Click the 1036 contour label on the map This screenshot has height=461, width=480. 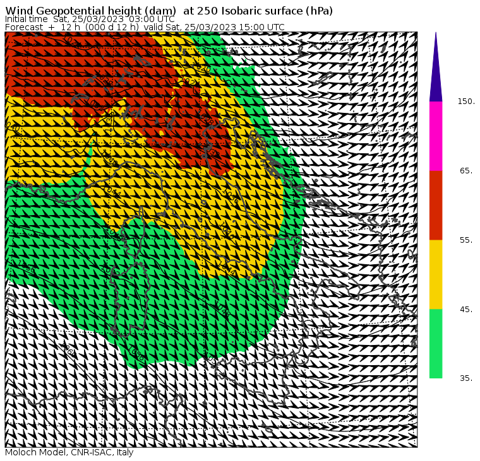click(230, 197)
